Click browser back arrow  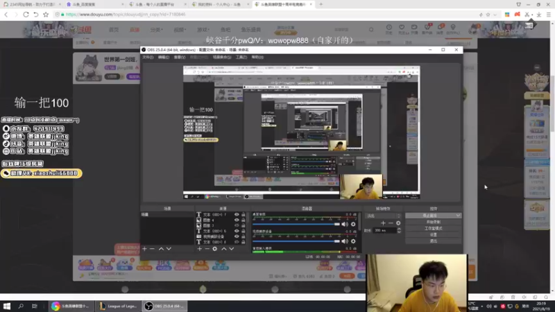pos(6,15)
